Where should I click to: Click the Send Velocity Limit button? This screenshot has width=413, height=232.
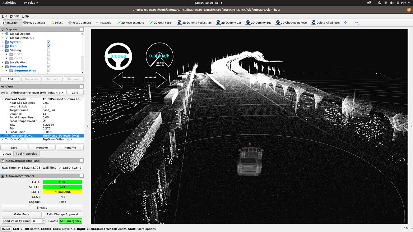(x=16, y=221)
